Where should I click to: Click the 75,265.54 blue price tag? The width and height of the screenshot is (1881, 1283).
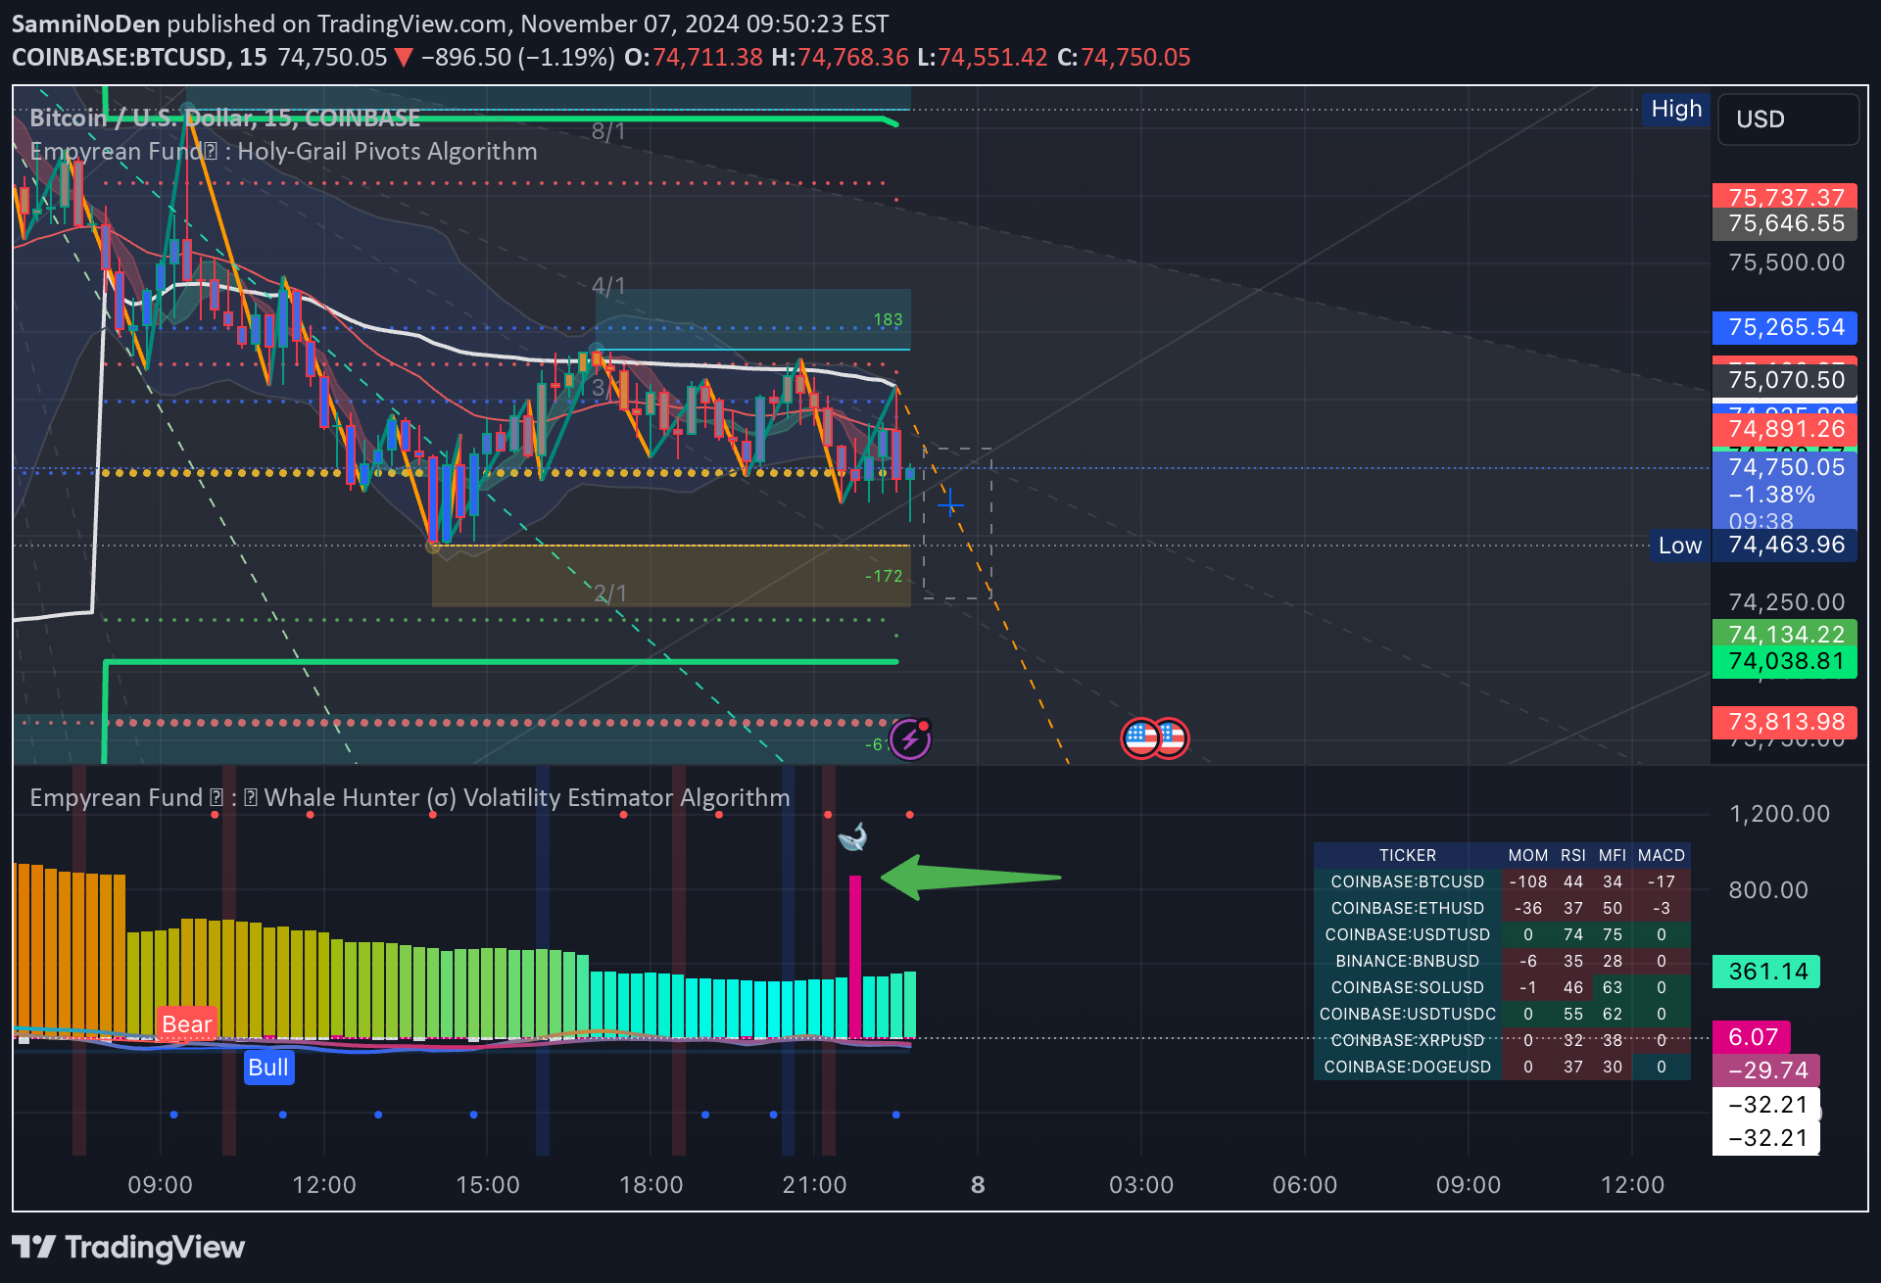tap(1785, 327)
